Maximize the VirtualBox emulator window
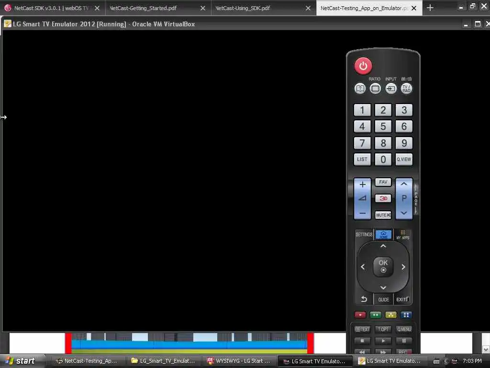Image resolution: width=490 pixels, height=368 pixels. [478, 24]
